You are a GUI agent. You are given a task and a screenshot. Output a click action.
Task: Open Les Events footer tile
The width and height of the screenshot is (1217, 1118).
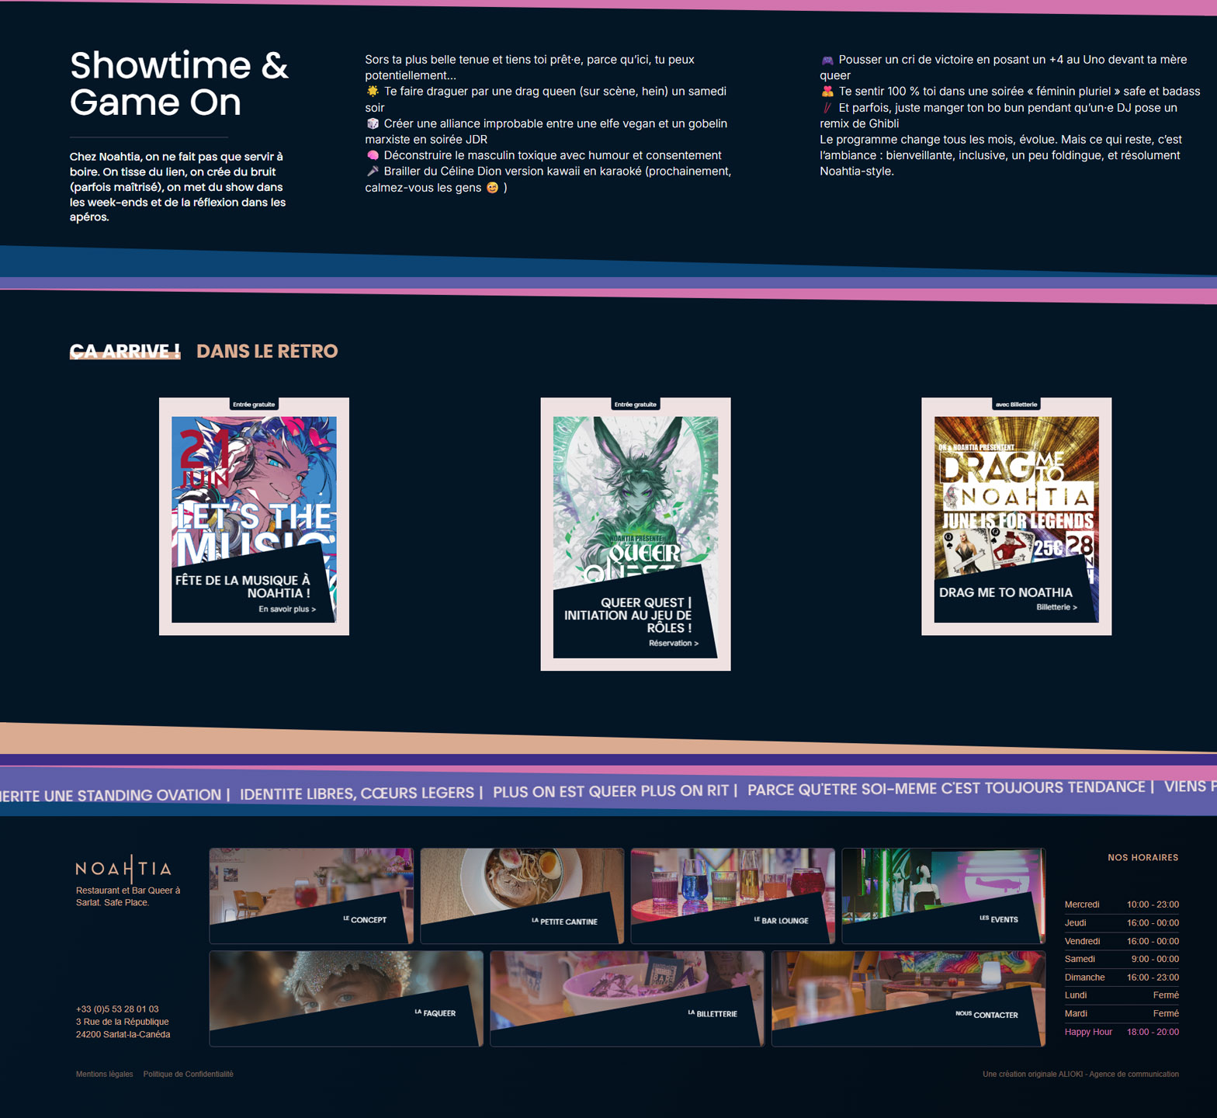[944, 896]
